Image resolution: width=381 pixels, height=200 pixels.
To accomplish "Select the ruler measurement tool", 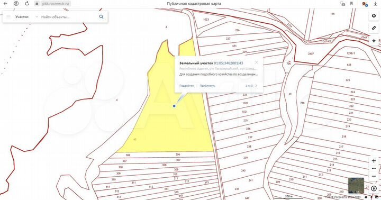I will 374,28.
